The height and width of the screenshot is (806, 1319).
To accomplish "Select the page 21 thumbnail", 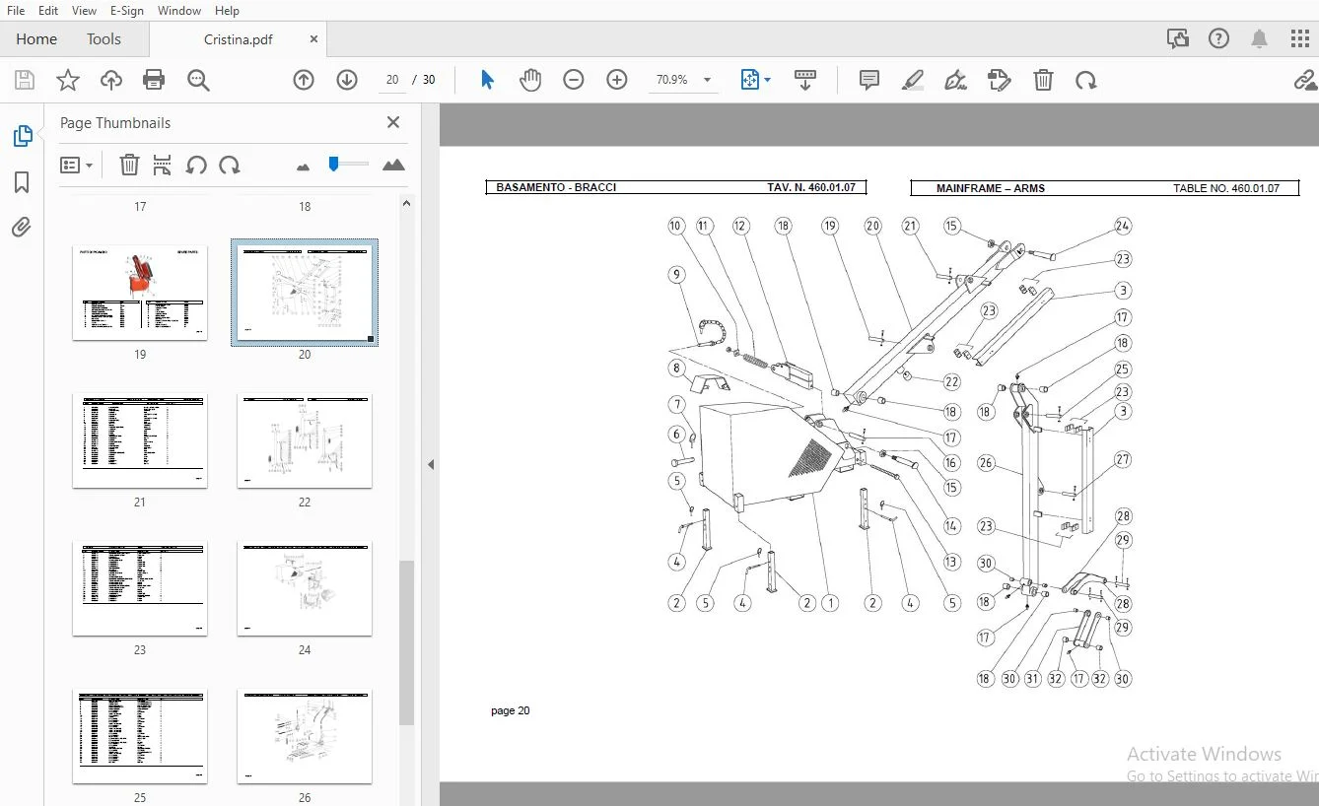I will point(140,441).
